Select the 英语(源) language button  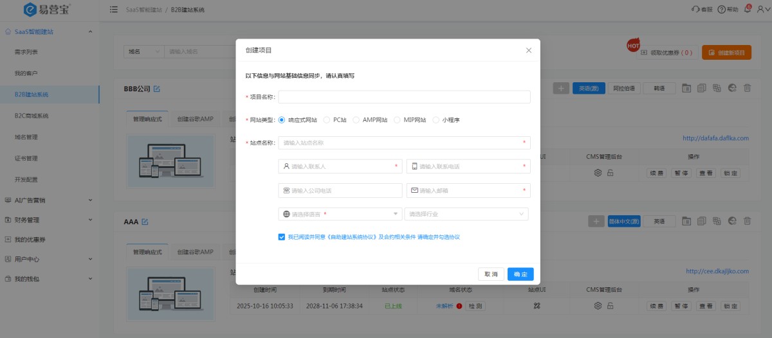tap(589, 88)
